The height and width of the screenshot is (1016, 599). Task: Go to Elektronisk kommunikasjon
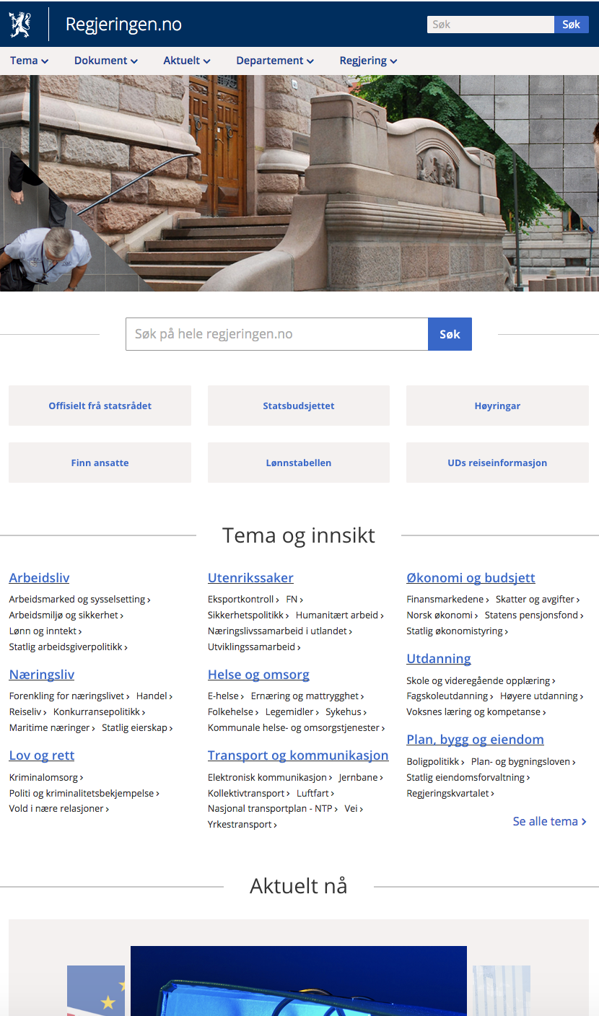pyautogui.click(x=270, y=777)
